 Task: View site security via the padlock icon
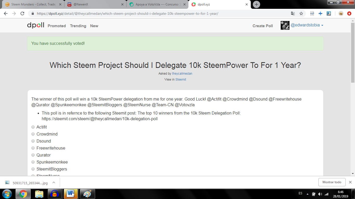(33, 13)
